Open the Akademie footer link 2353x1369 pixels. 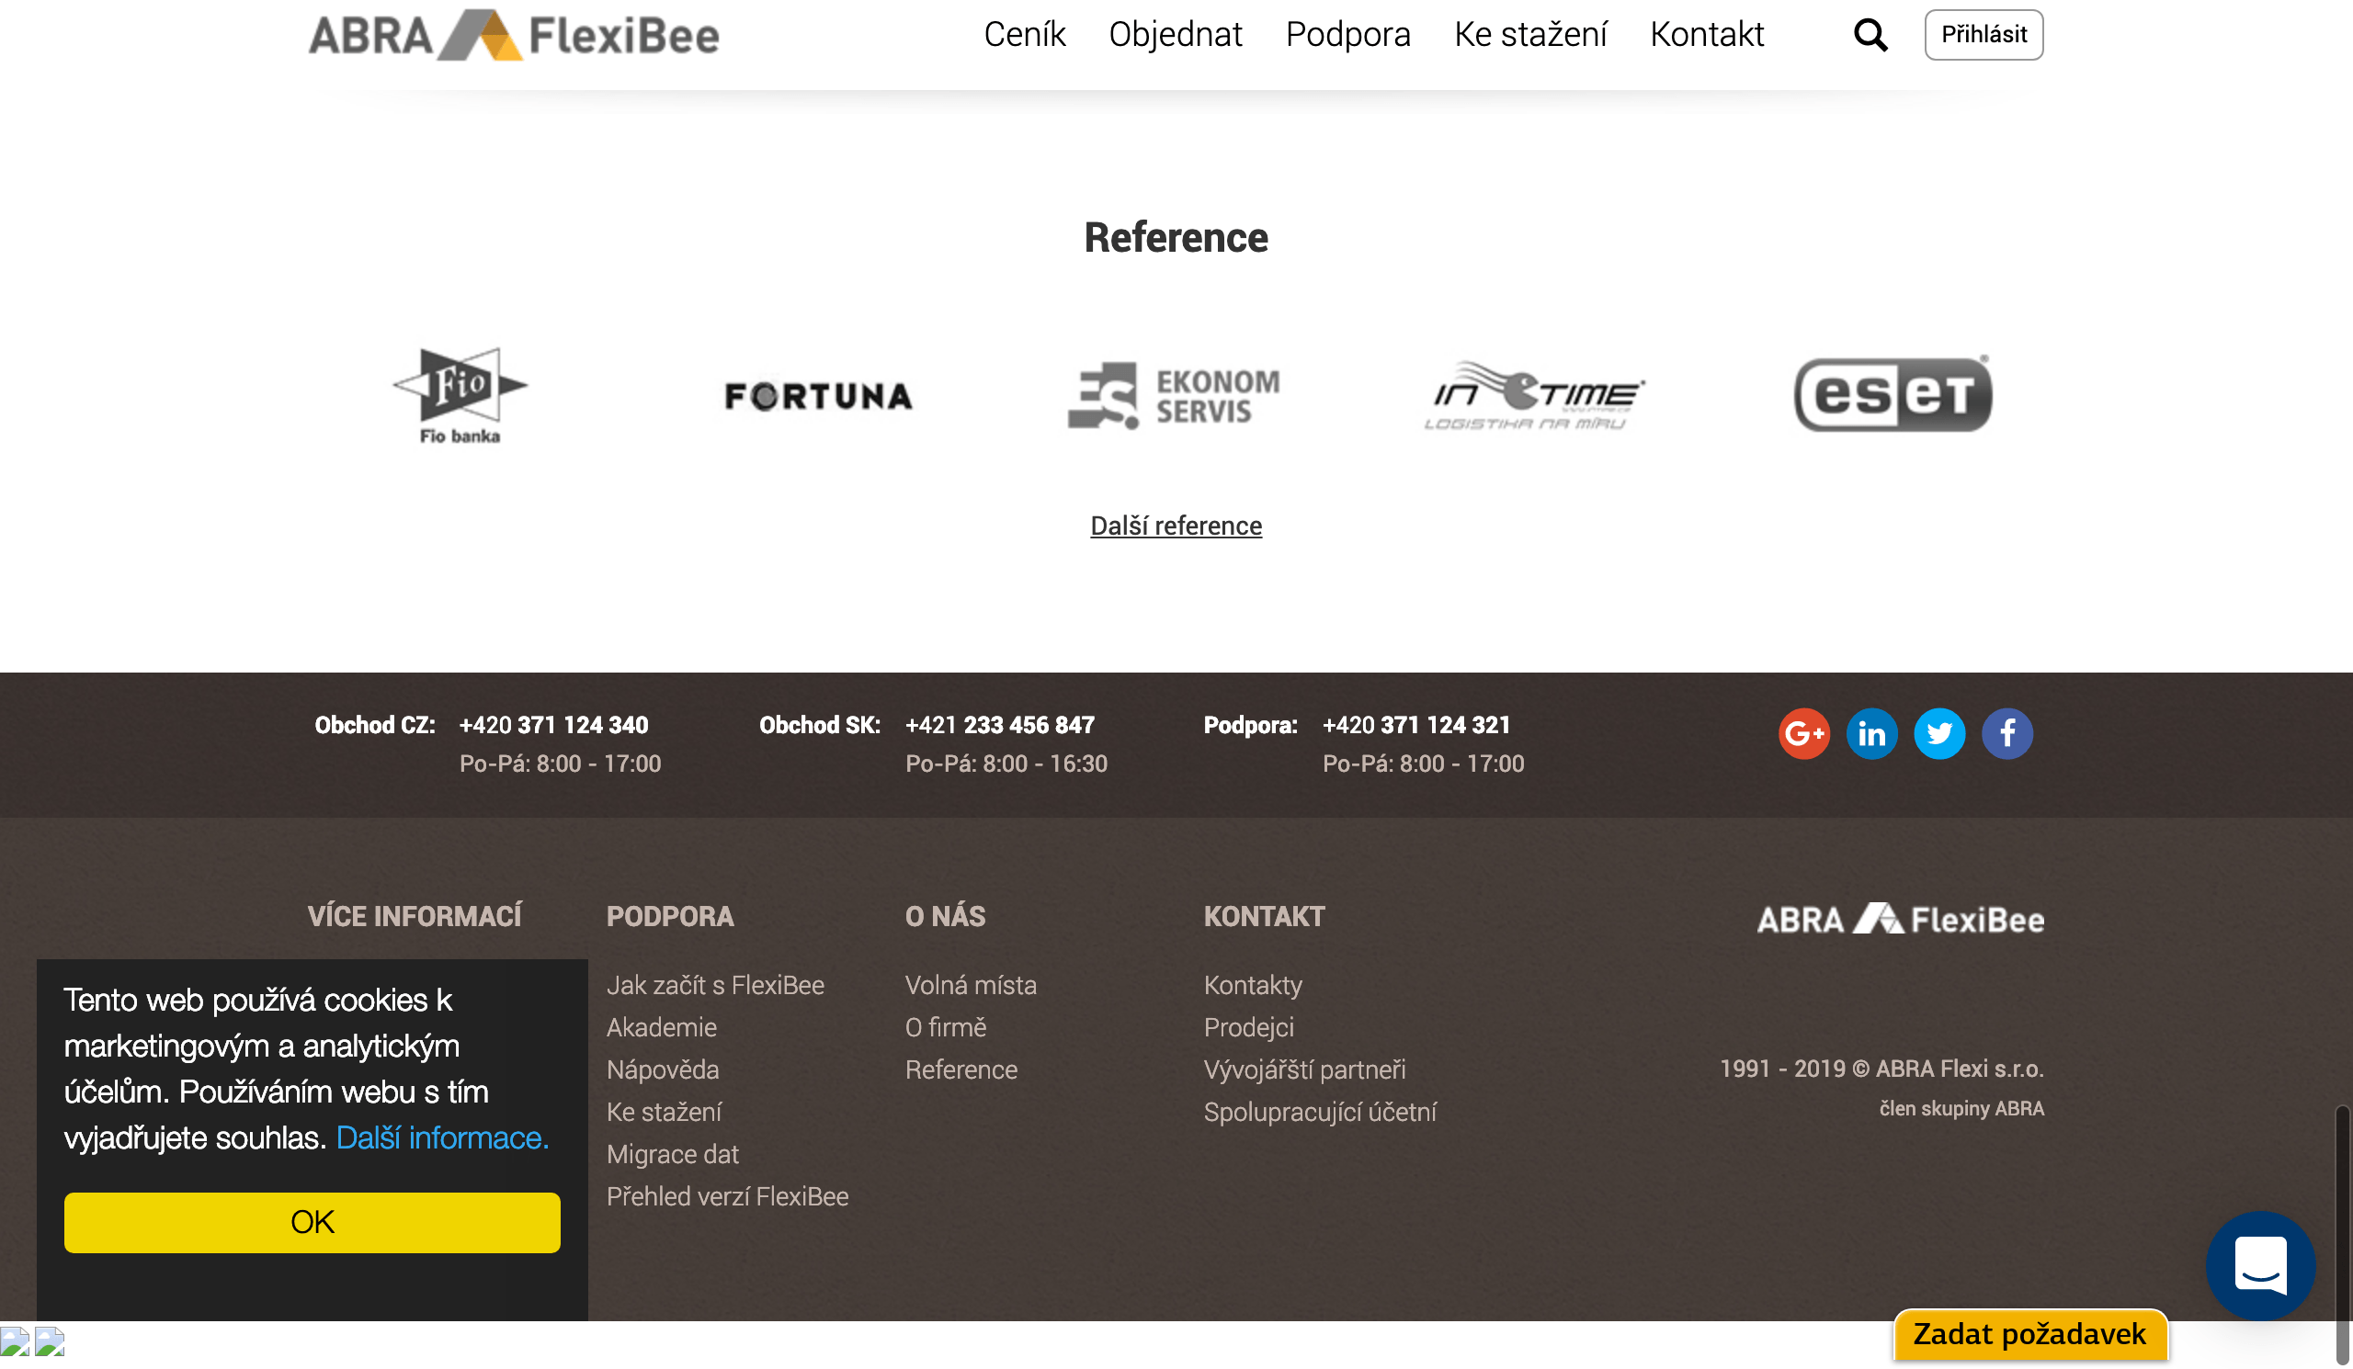(661, 1027)
